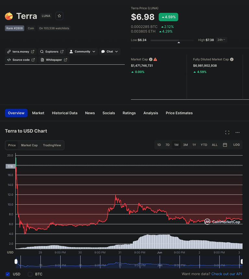Click Check out our API link
The image size is (249, 279).
coord(226,274)
